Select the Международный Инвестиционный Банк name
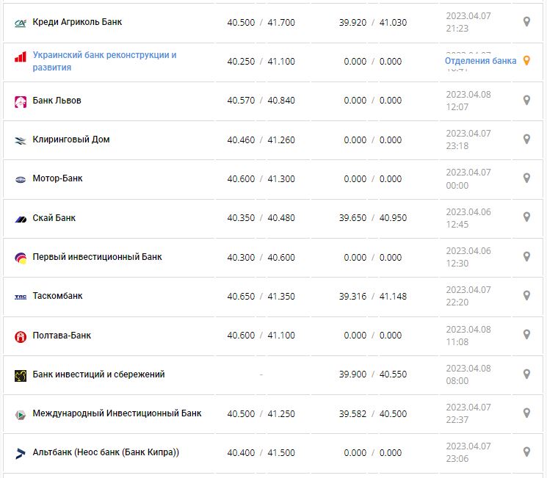The height and width of the screenshot is (478, 547). 117,413
